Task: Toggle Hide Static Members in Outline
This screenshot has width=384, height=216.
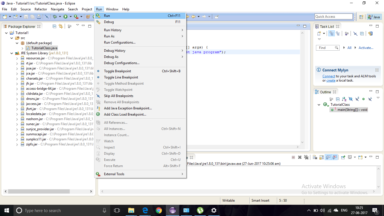Action: (357, 99)
